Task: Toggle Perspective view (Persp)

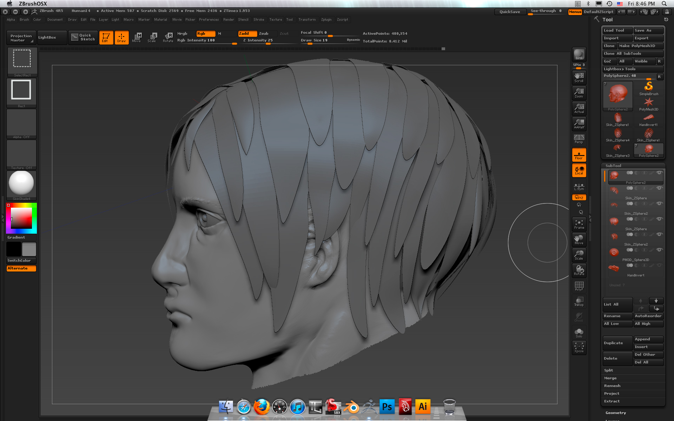Action: pos(579,139)
